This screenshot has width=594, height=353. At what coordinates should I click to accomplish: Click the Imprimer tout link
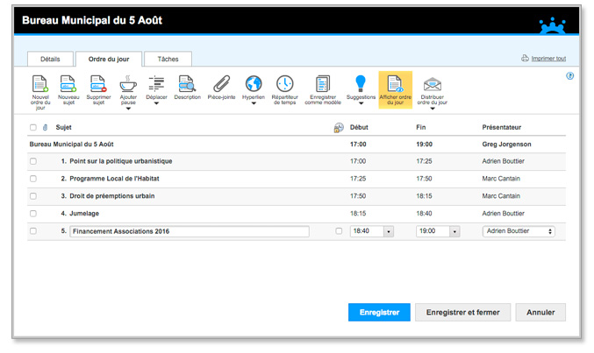click(547, 59)
